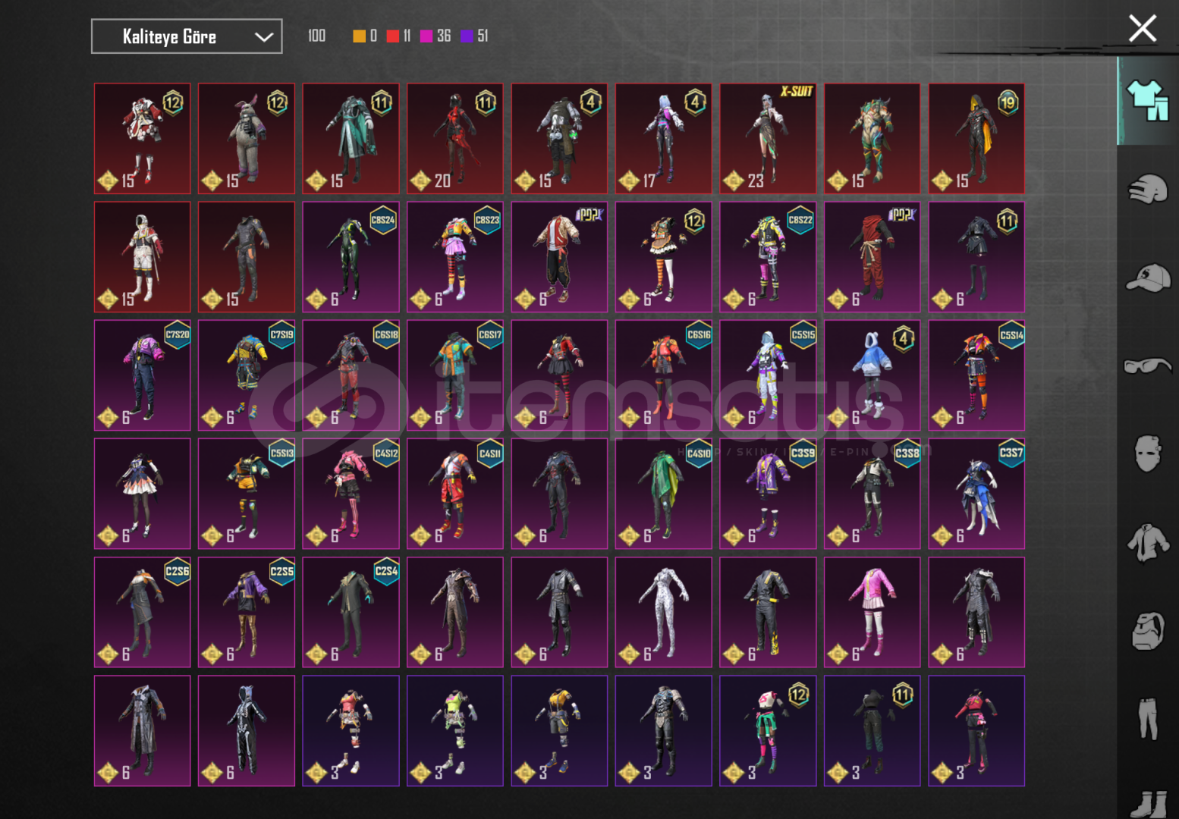Open the C7S19 outfit

[x=247, y=375]
